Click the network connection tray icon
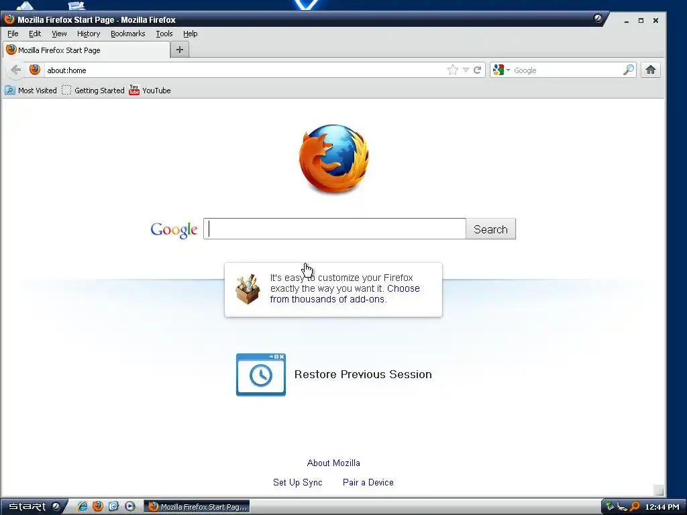 [x=622, y=507]
